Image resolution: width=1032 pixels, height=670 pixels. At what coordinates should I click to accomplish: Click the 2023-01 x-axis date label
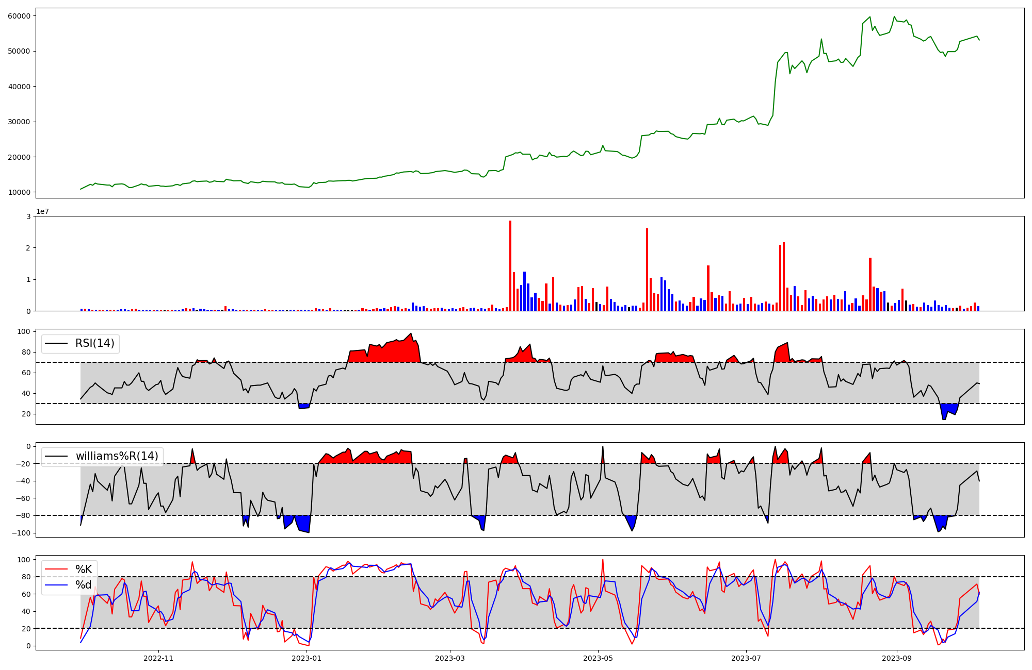(x=307, y=658)
